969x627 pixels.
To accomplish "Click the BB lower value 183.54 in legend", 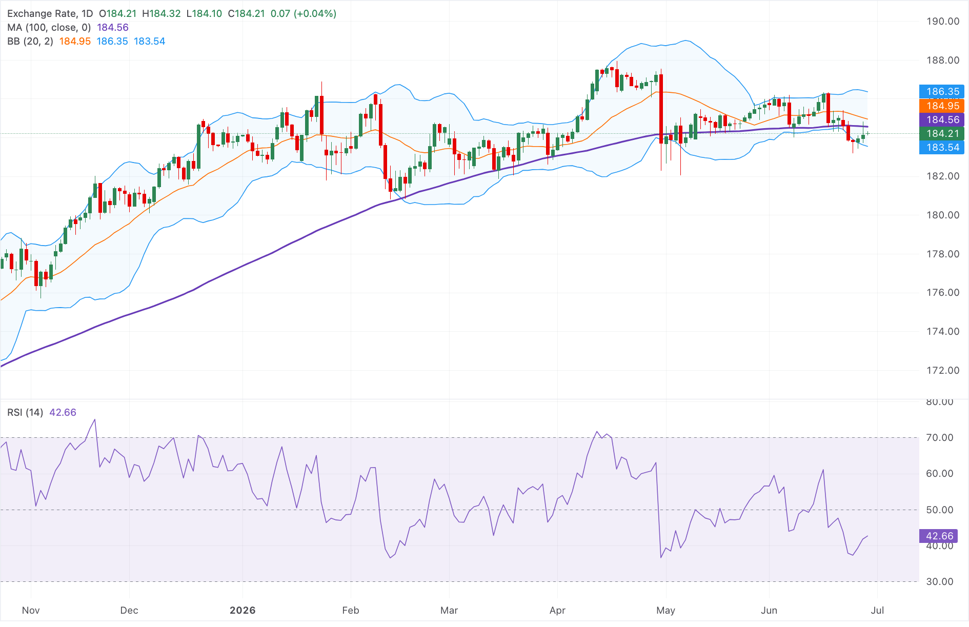I will 150,42.
